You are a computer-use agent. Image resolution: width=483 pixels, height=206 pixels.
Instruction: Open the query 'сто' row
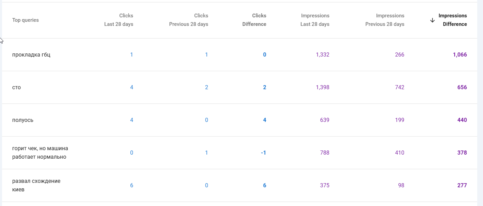(240, 88)
